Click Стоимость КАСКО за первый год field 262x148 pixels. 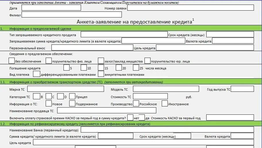click(x=230, y=118)
